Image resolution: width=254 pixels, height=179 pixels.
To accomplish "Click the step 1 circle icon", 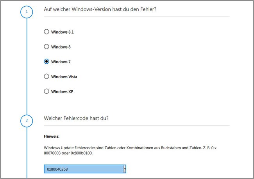I will pyautogui.click(x=27, y=12).
